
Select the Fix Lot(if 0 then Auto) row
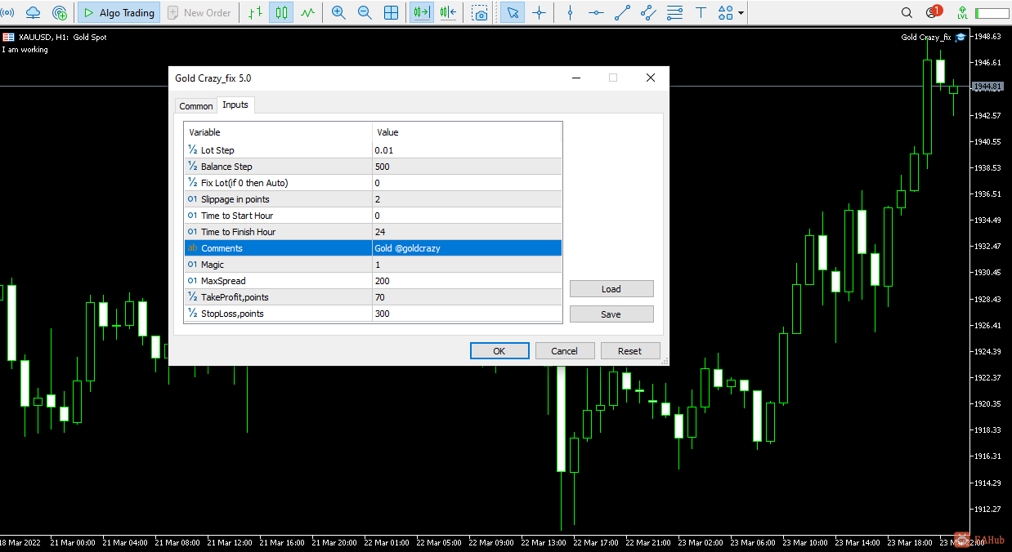point(373,183)
